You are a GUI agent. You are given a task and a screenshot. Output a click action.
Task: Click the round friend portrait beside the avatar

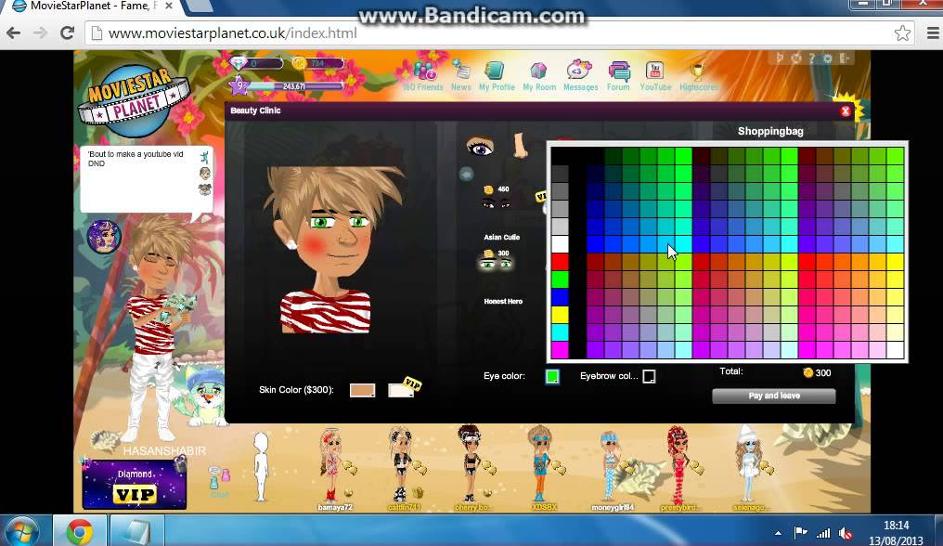coord(104,237)
